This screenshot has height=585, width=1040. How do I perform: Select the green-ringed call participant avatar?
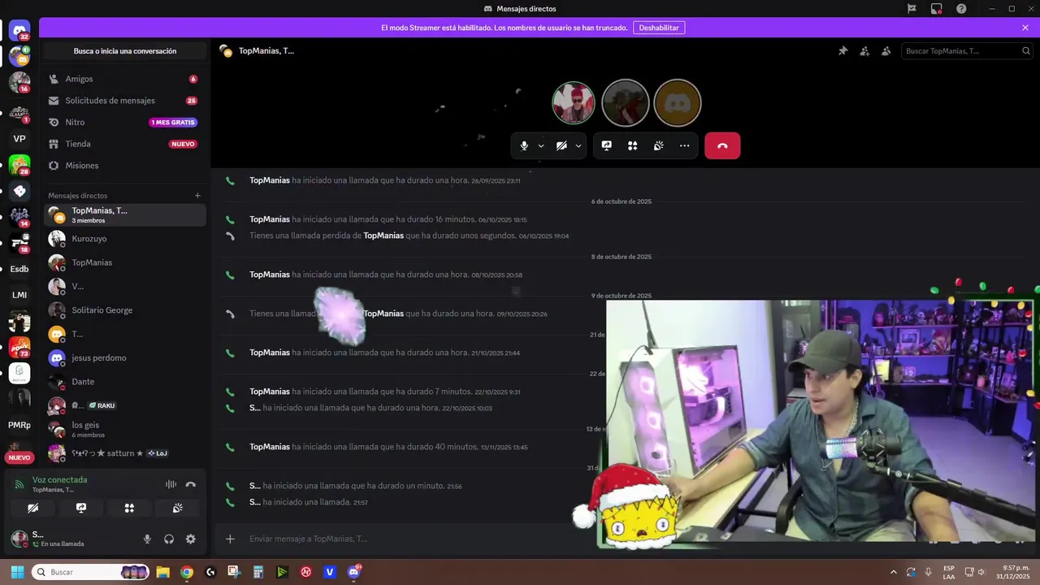[x=574, y=103]
